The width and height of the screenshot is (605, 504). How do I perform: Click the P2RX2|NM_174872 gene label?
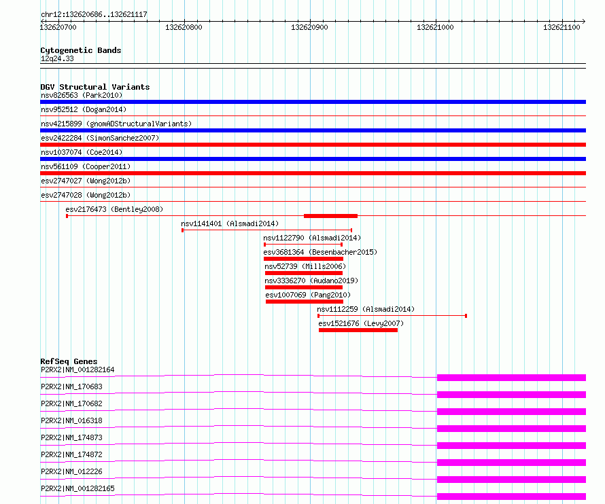[71, 454]
